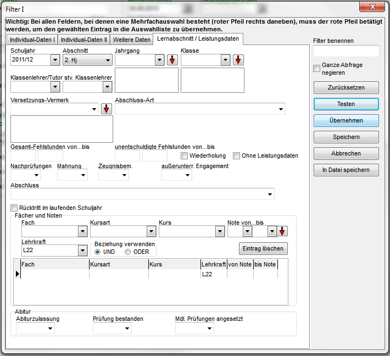This screenshot has width=390, height=356.
Task: Close the Filter I dialog window
Action: [374, 7]
